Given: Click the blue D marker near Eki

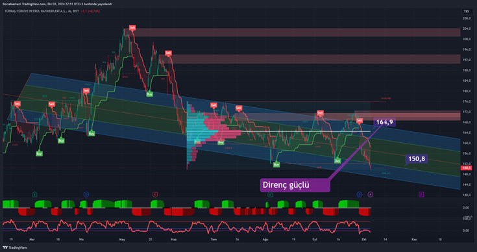Looking at the screenshot, I should click(360, 194).
